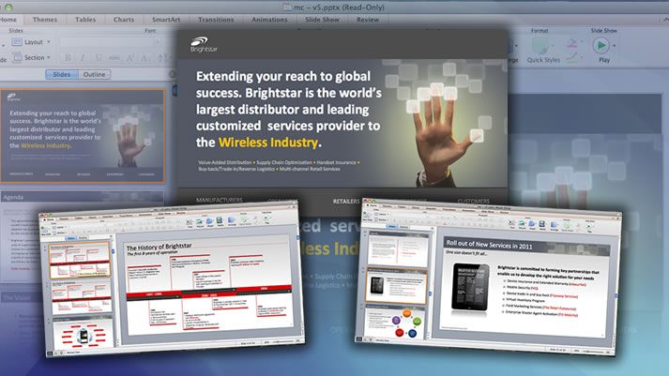Click MANUFACTURERS on the front slide
This screenshot has height=376, width=669.
(220, 200)
